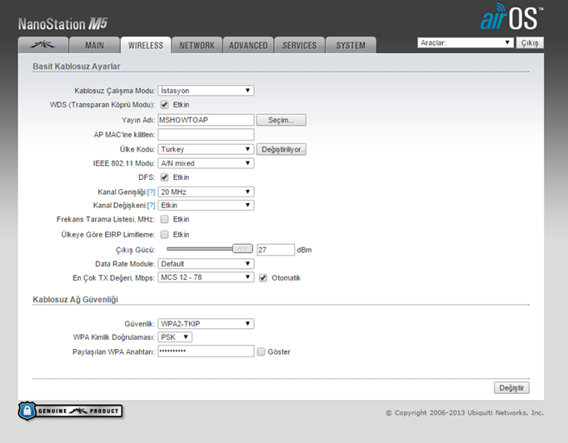Click the Değiştiriliyor... button

(x=282, y=149)
